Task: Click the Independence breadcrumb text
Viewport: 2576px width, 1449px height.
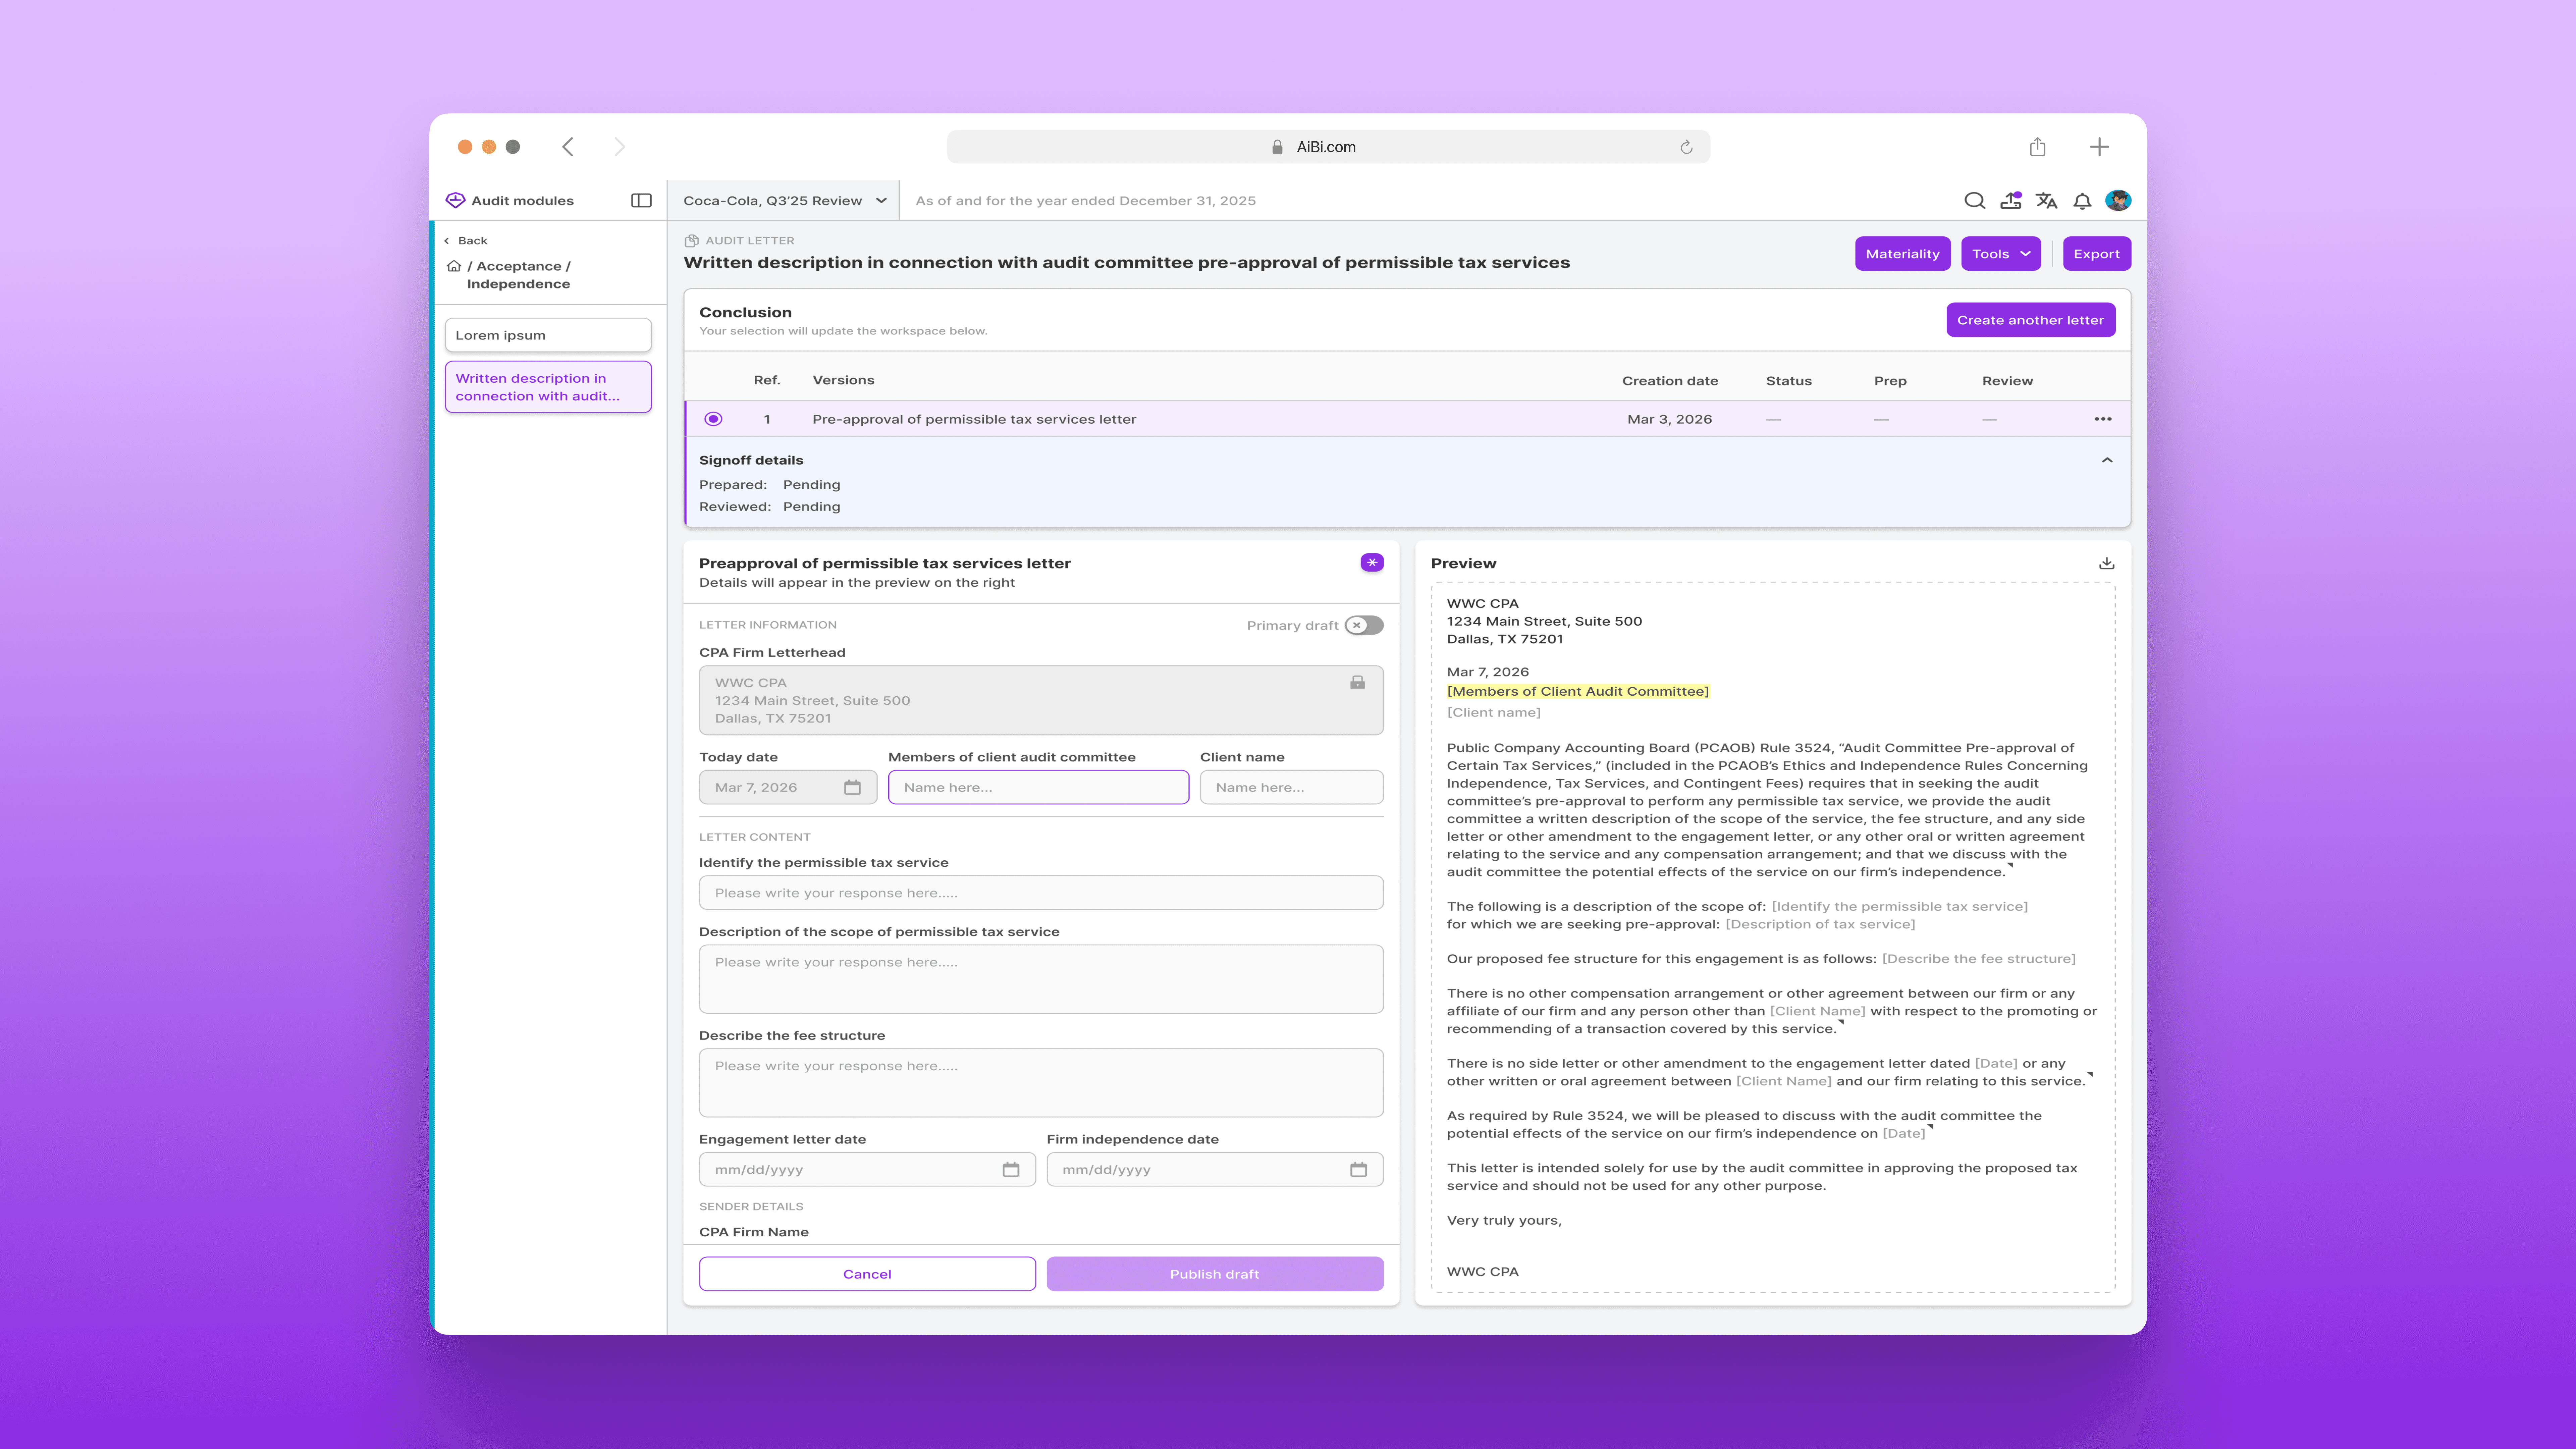Action: pyautogui.click(x=518, y=284)
